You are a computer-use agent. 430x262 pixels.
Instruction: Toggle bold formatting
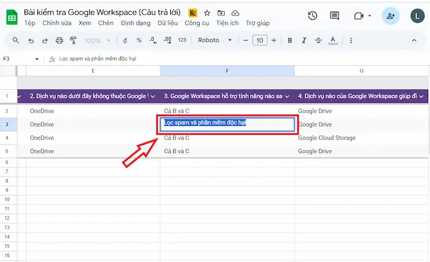[290, 41]
